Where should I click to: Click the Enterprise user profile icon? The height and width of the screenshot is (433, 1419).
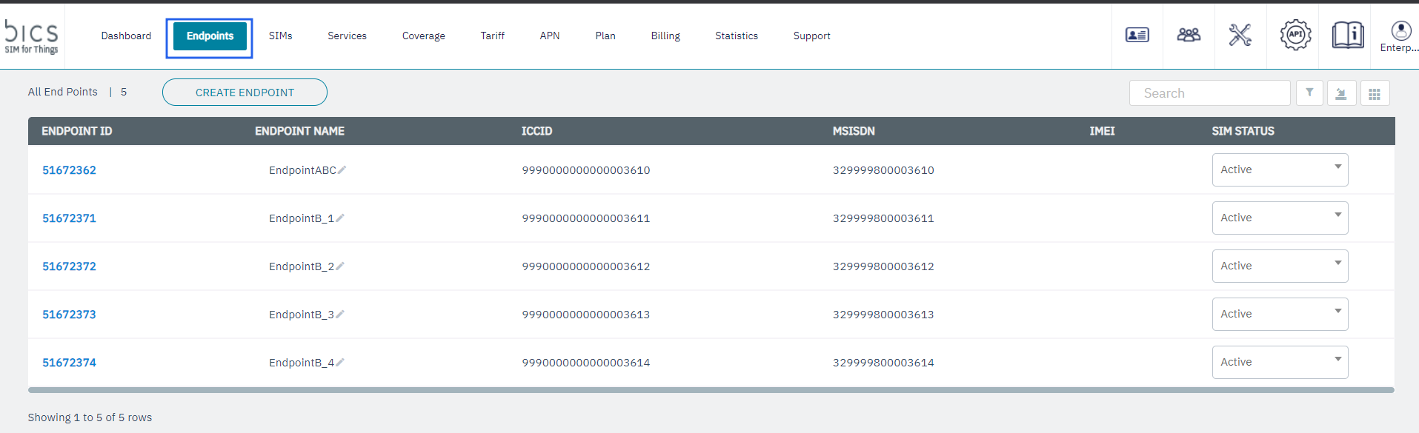coord(1400,31)
